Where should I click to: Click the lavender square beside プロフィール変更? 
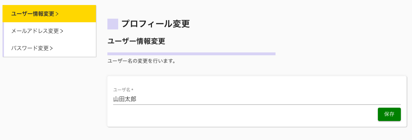[x=113, y=24]
